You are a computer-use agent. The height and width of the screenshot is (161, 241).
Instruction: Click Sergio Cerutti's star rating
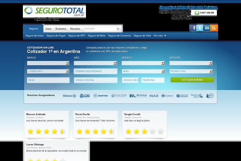coord(145,132)
